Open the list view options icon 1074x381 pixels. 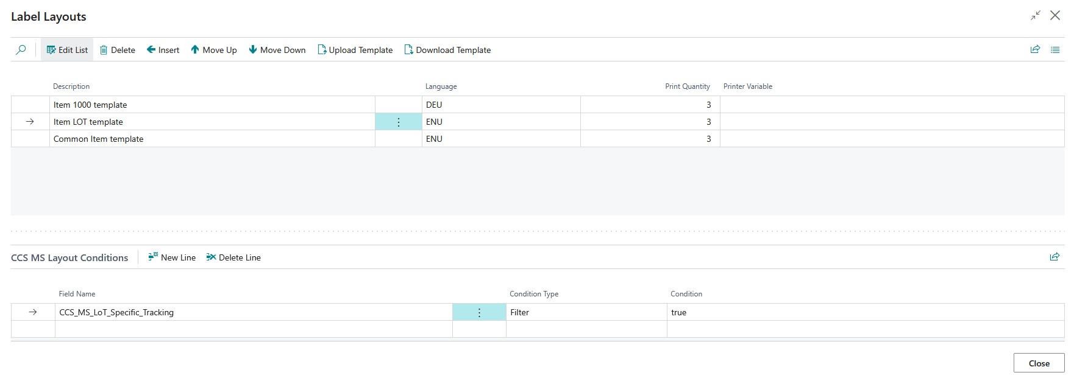(1055, 50)
